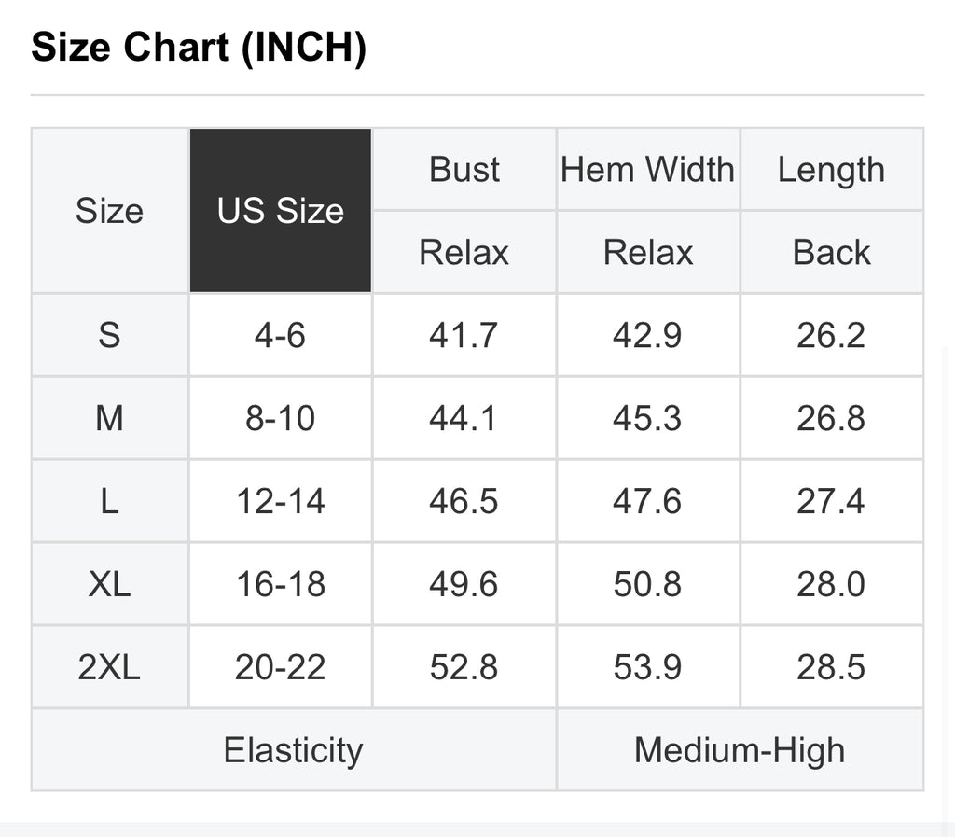Click the Length column header
Image resolution: width=955 pixels, height=837 pixels.
click(832, 169)
